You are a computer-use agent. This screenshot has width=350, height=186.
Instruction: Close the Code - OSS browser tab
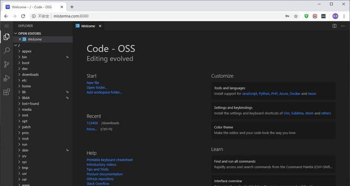62,7
